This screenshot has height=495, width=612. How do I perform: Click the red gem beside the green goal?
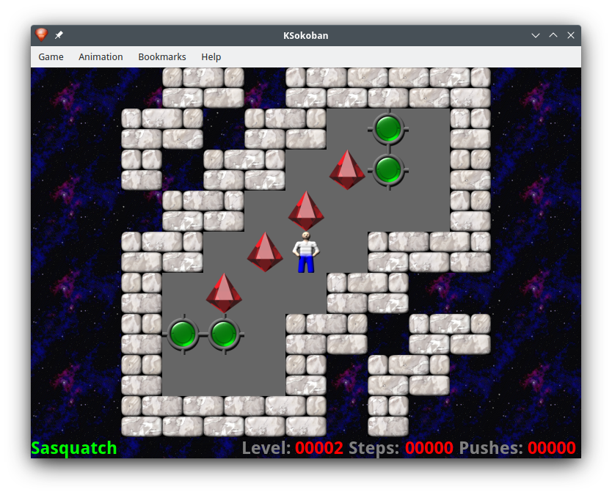(347, 170)
